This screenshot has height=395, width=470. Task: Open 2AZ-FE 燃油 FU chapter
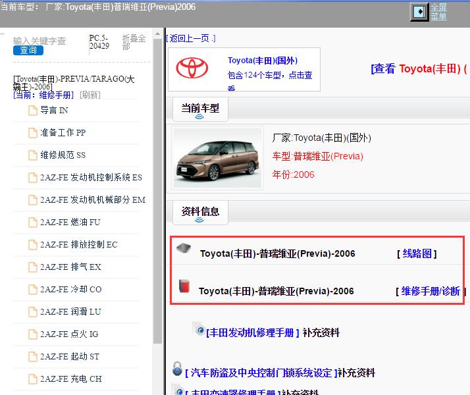(70, 222)
